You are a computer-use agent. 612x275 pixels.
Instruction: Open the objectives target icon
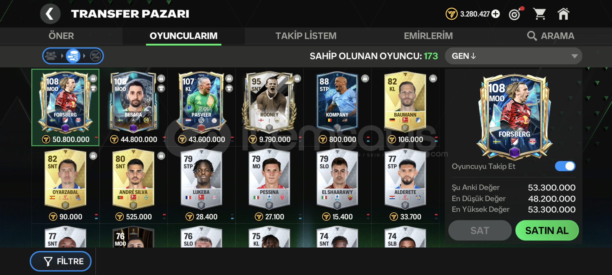pyautogui.click(x=516, y=14)
